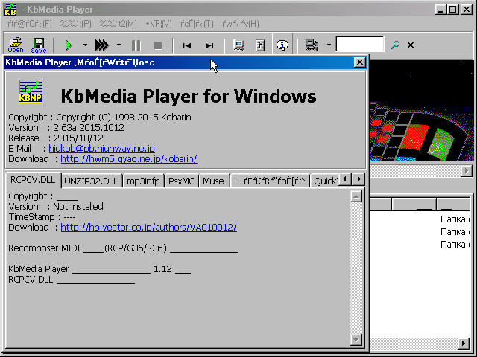Open the dropdown arrow beside the fast-forward icon
This screenshot has height=357, width=477.
[119, 45]
